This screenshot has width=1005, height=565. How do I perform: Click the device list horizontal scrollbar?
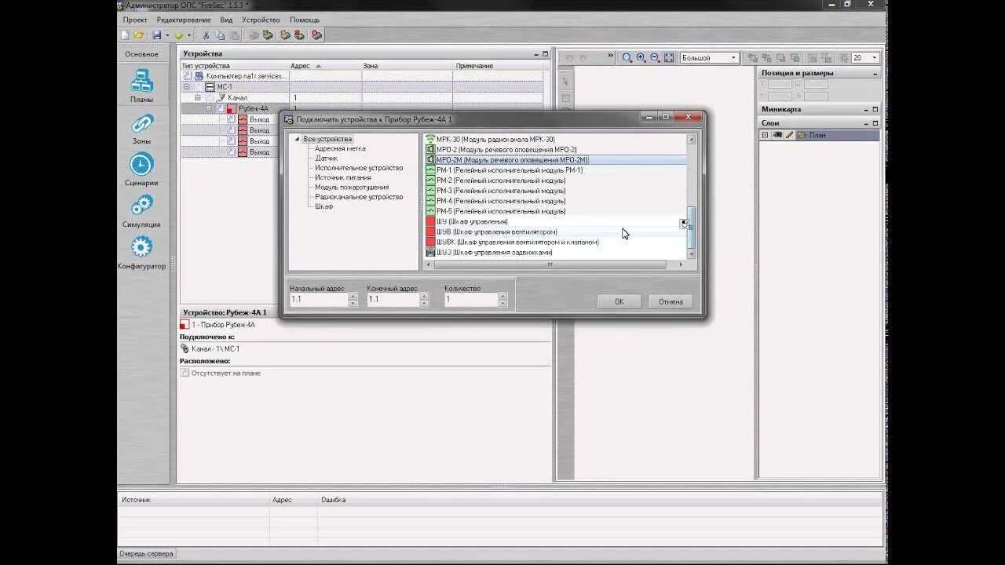551,264
